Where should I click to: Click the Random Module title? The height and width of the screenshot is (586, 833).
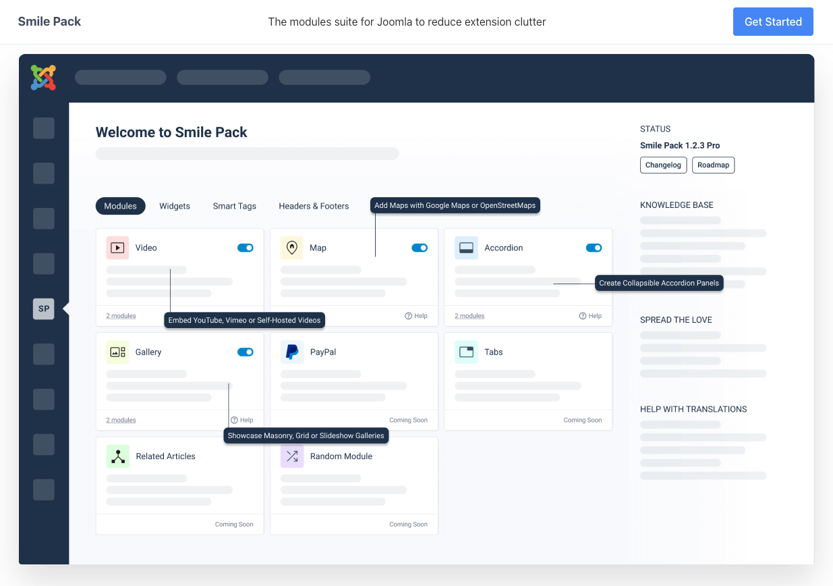[x=341, y=456]
